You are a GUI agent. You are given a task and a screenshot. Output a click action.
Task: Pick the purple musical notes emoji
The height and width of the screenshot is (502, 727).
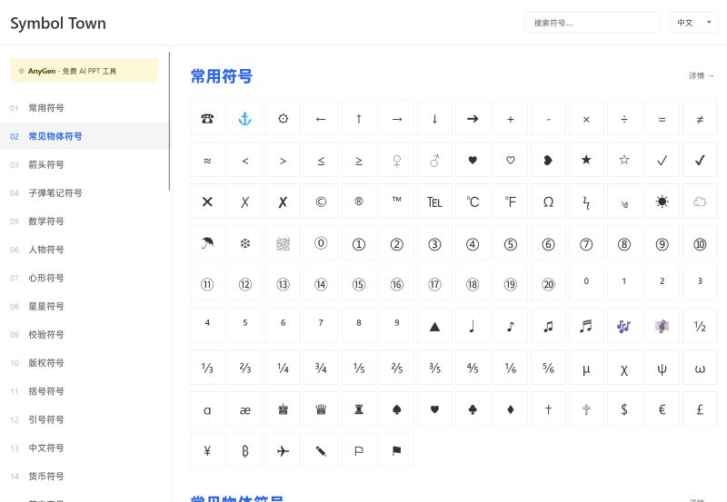pyautogui.click(x=624, y=326)
